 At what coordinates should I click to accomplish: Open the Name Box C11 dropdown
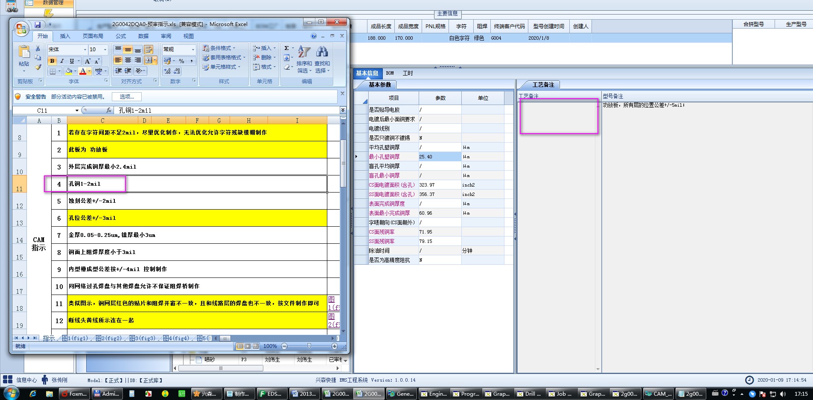tap(77, 111)
